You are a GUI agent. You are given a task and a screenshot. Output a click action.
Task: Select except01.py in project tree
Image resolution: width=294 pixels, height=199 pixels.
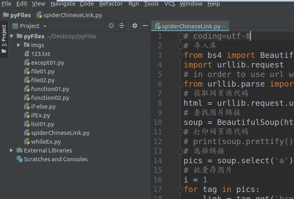click(x=47, y=63)
